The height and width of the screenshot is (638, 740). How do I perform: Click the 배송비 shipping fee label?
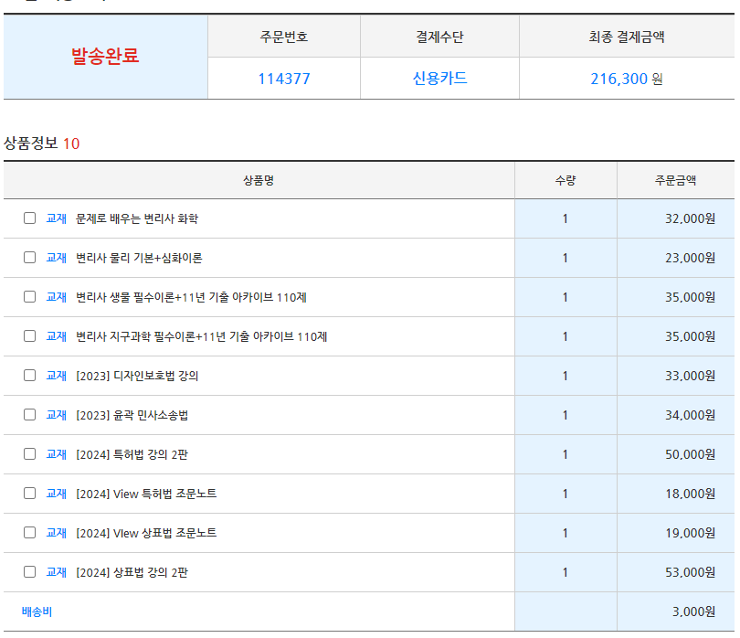(x=37, y=611)
